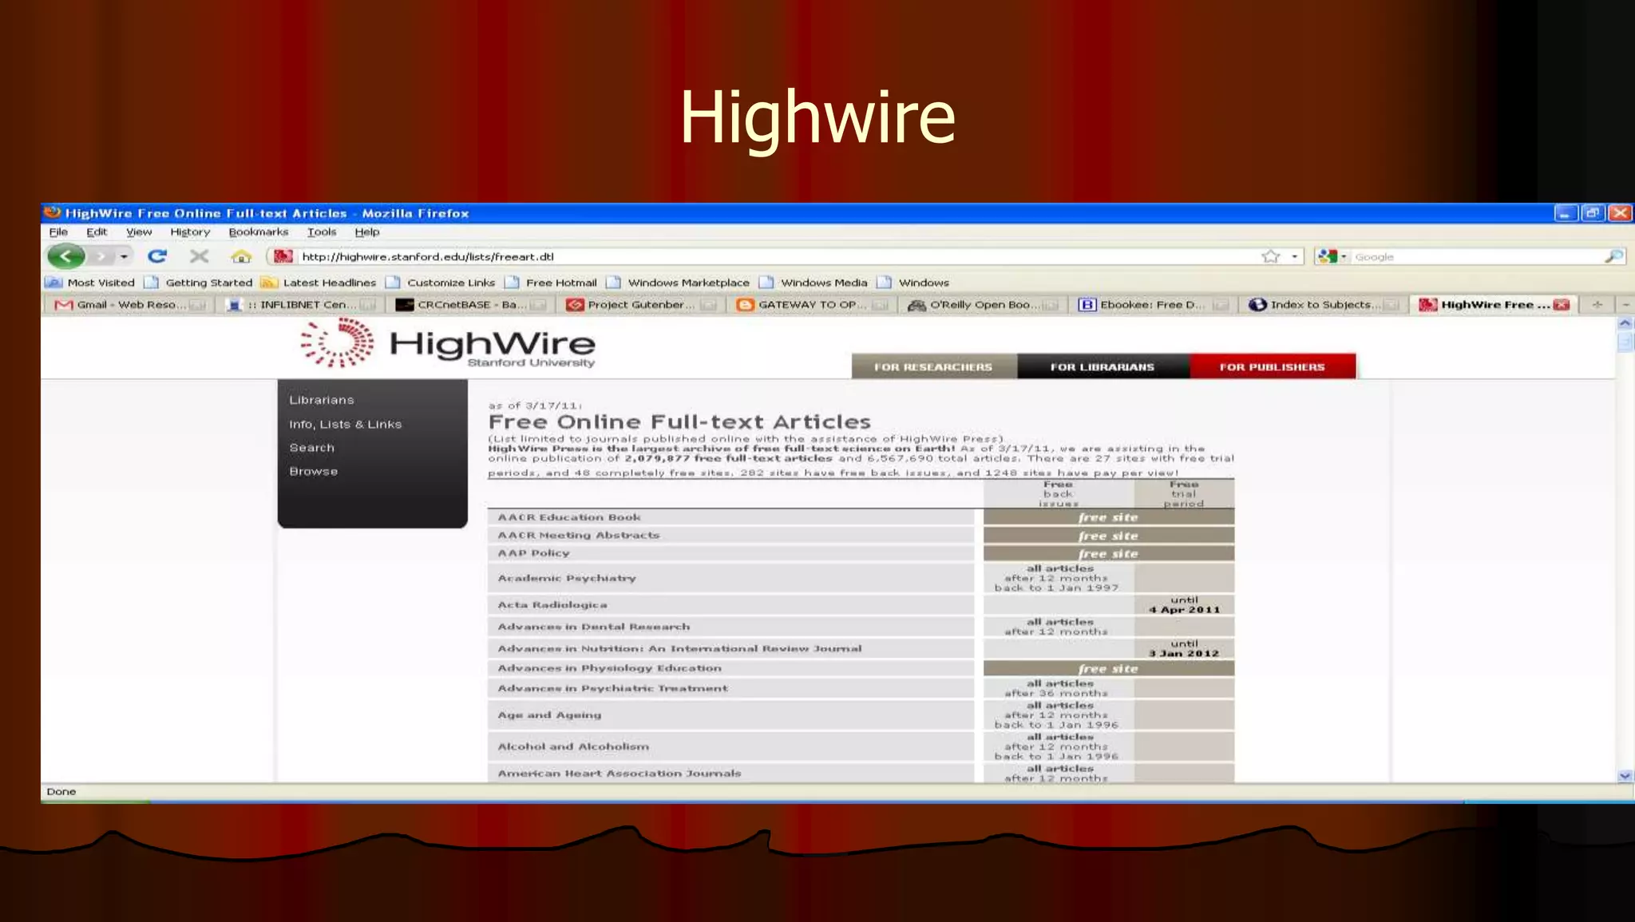Click the Windows bookmark on toolbar
The height and width of the screenshot is (922, 1635).
pos(913,283)
